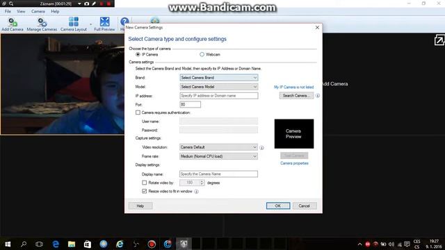This screenshot has height=250, width=445.
Task: Open the Windows Store taskbar icon
Action: [88, 244]
